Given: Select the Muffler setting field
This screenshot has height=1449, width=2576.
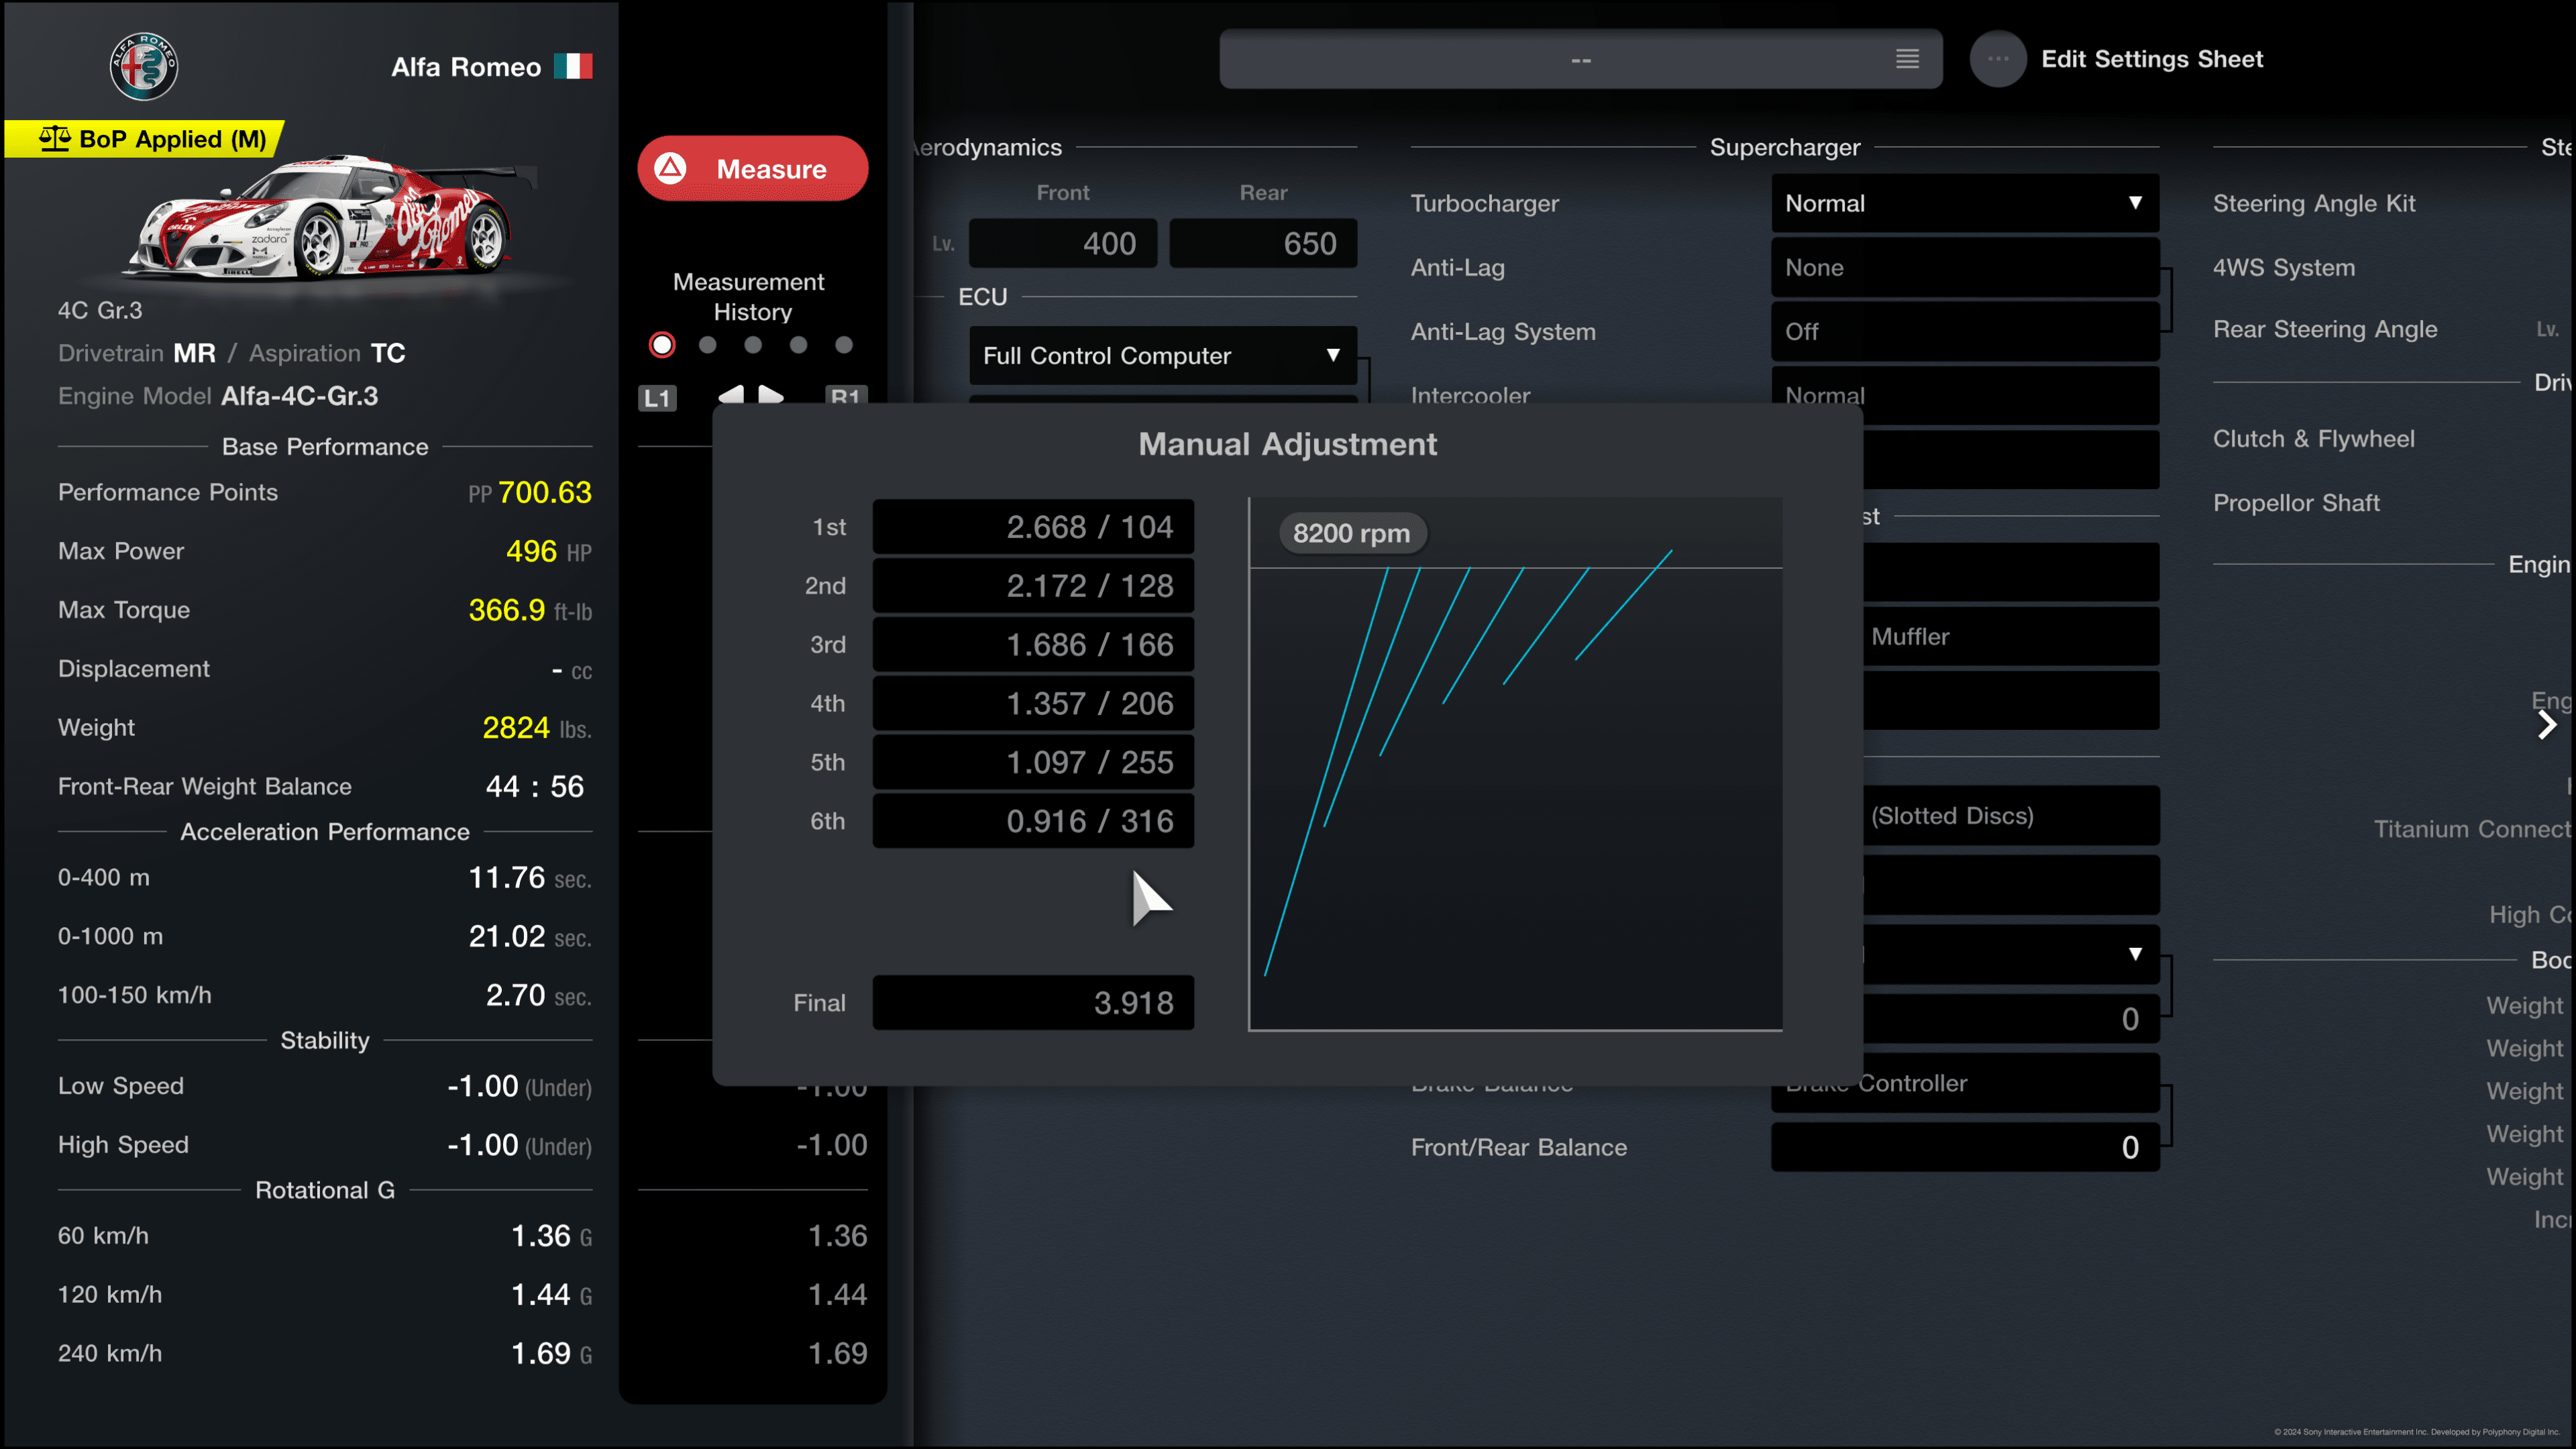Looking at the screenshot, I should click(x=2011, y=637).
